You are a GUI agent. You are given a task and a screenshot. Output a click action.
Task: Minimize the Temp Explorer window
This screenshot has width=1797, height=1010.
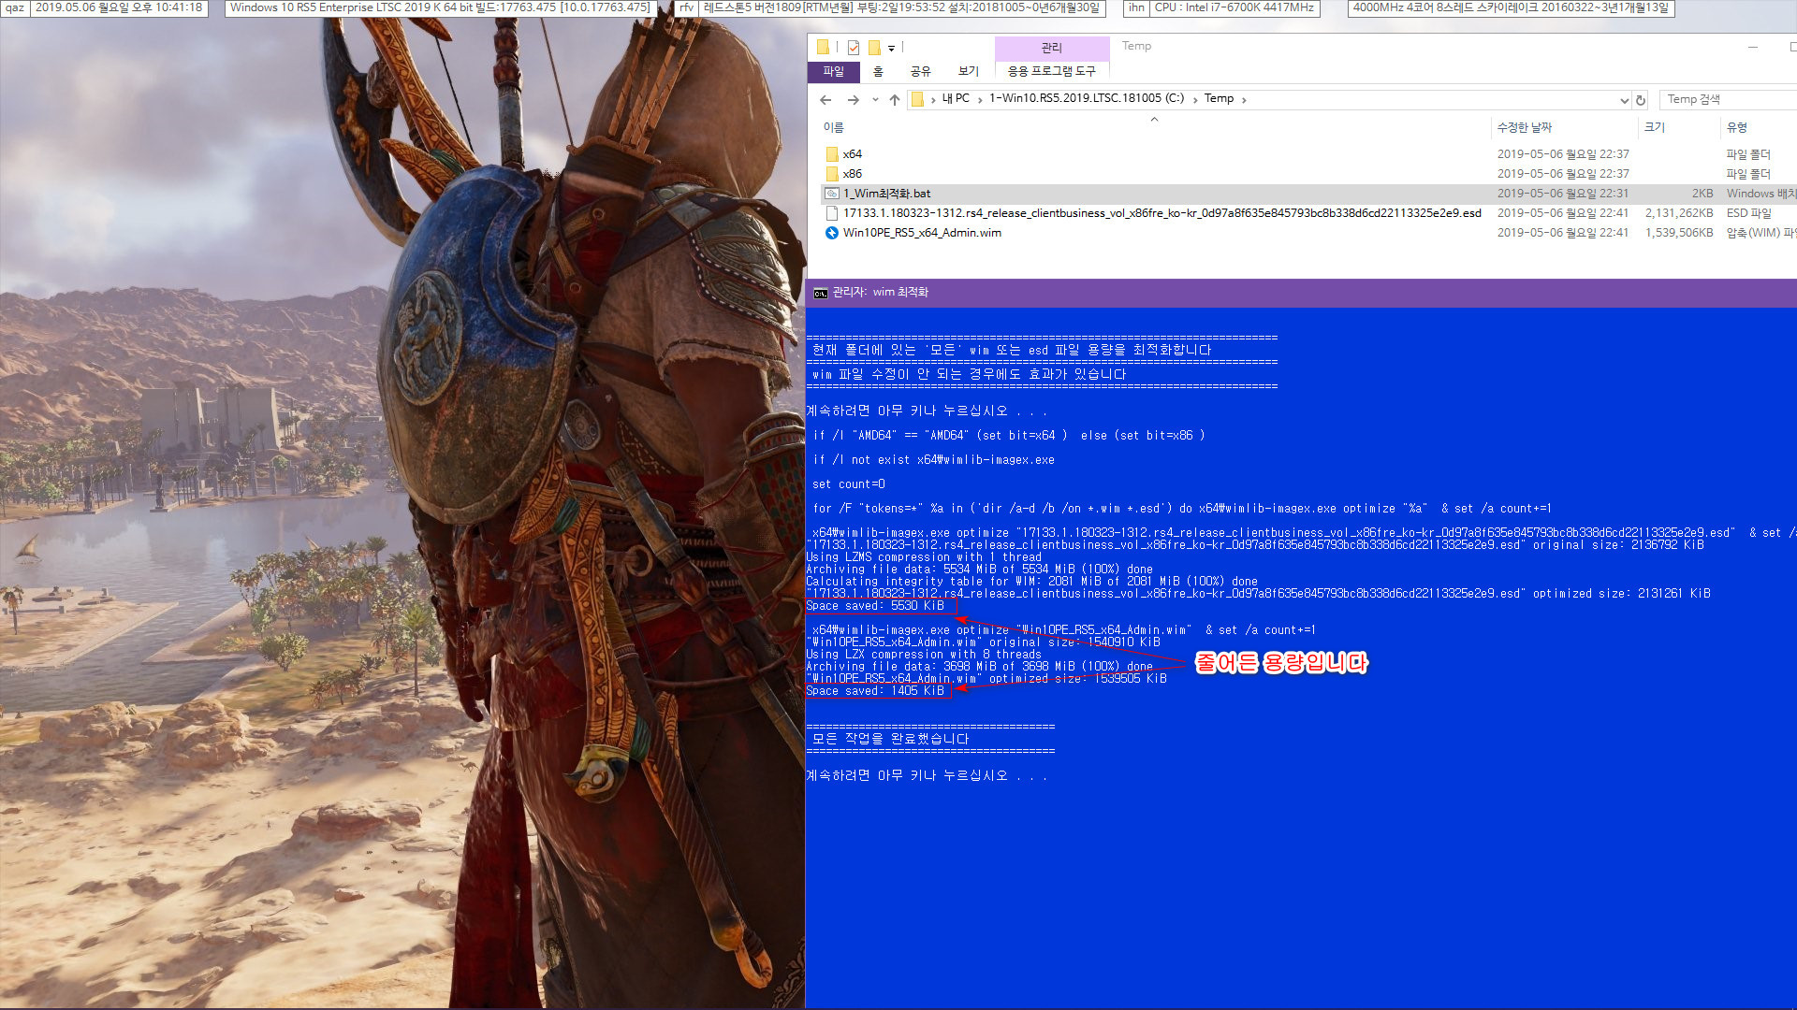coord(1753,47)
